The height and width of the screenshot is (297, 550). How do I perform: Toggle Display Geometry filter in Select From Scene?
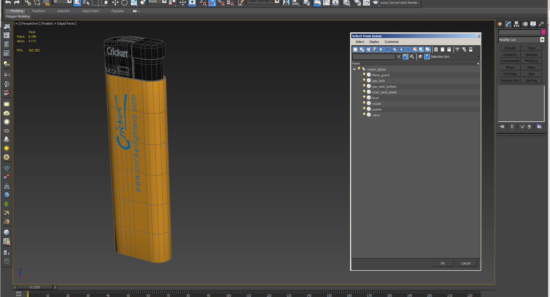[355, 49]
